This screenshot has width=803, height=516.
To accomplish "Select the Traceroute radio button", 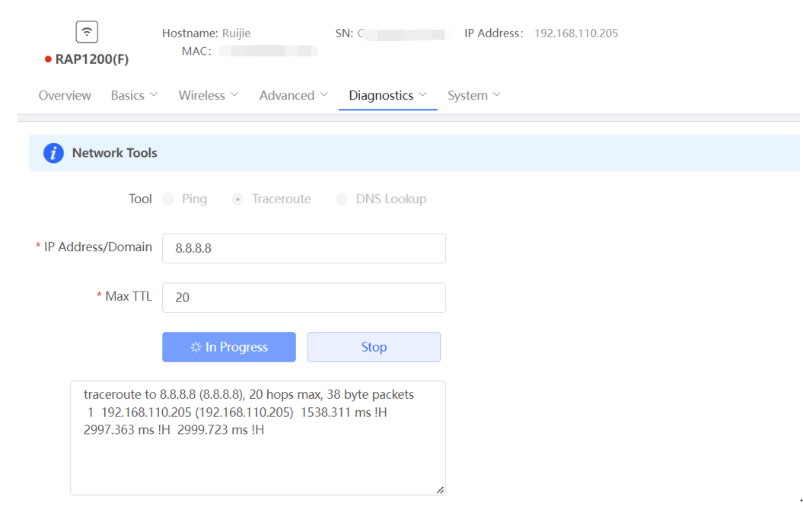I will click(x=237, y=199).
